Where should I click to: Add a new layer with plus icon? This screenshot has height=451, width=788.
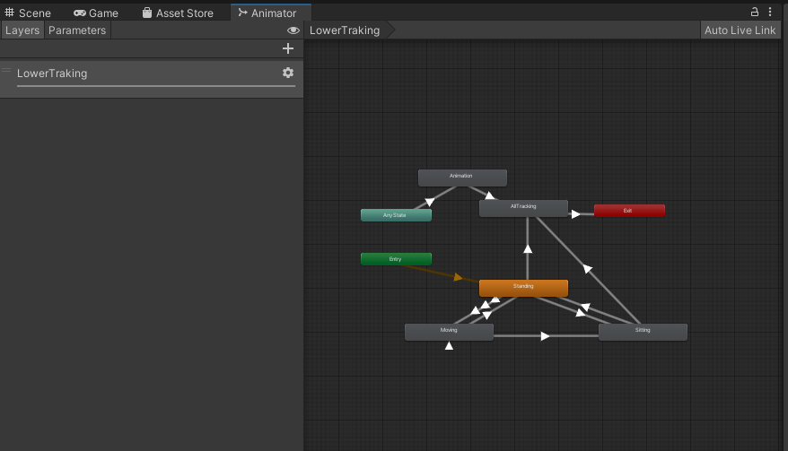pos(288,48)
